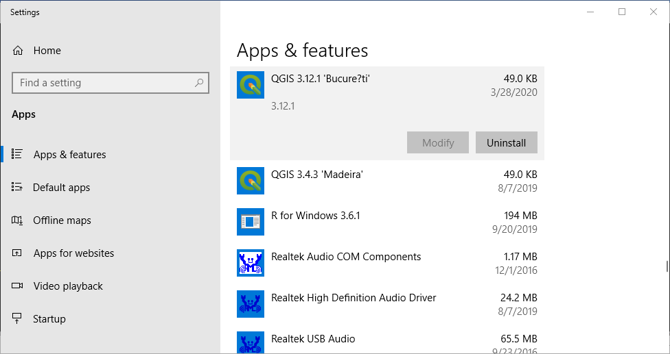
Task: Minimize the Settings window
Action: [591, 12]
